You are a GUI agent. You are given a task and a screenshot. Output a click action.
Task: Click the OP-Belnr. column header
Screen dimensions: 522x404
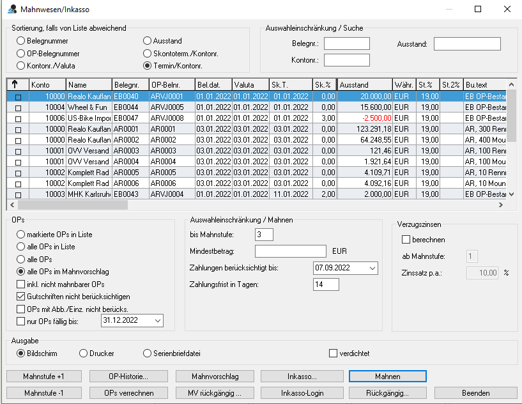172,84
